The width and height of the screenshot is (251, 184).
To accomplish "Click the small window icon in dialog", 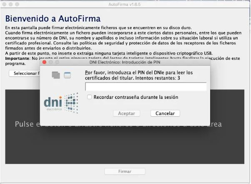I will 67,75.
